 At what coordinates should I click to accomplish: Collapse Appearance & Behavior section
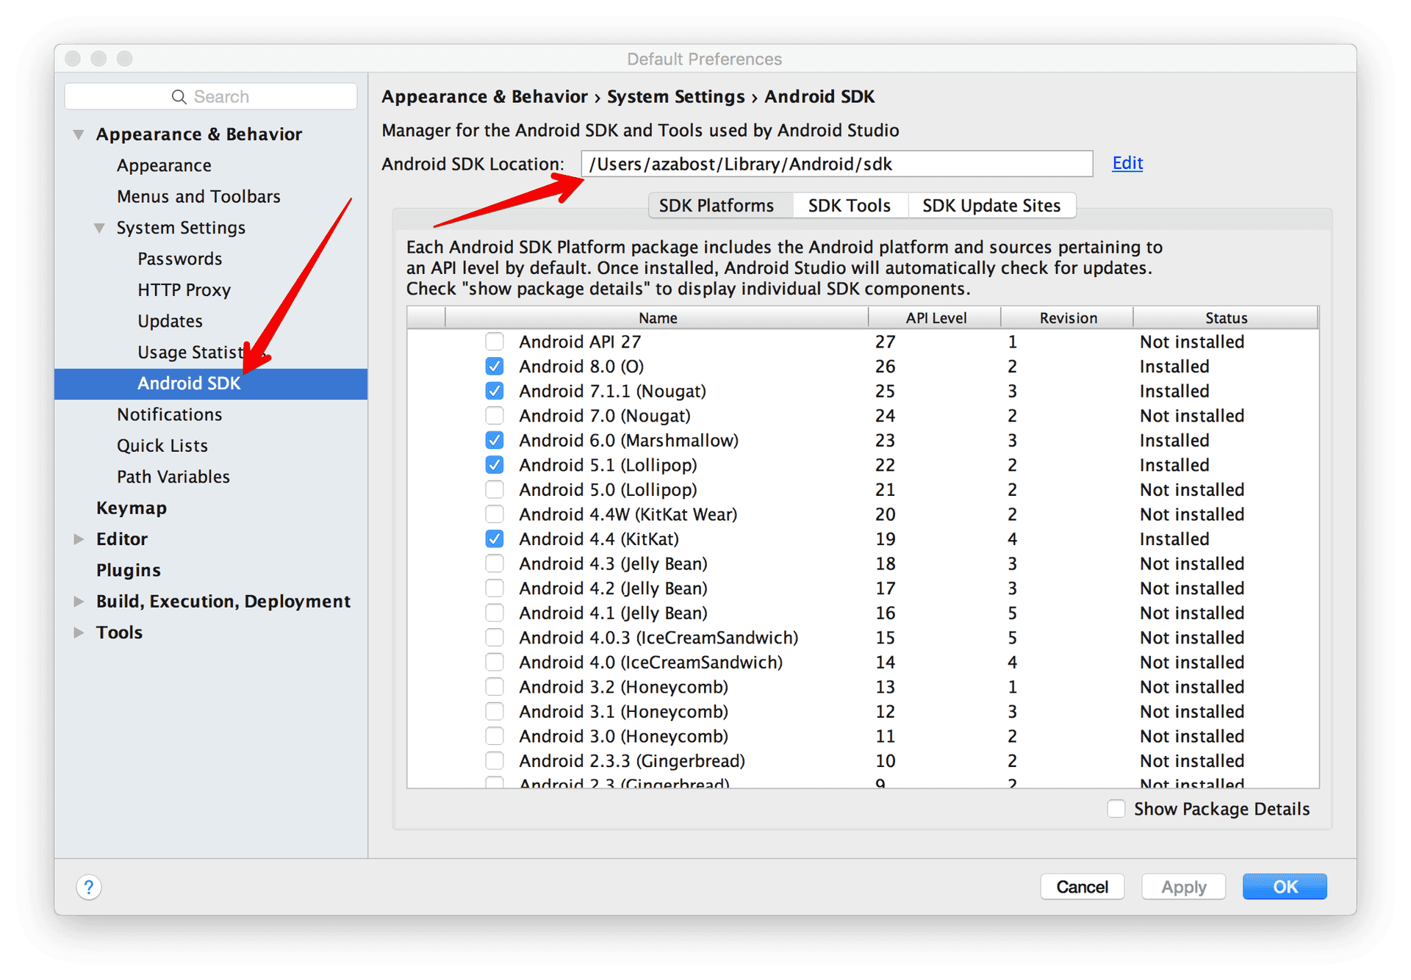pyautogui.click(x=79, y=134)
